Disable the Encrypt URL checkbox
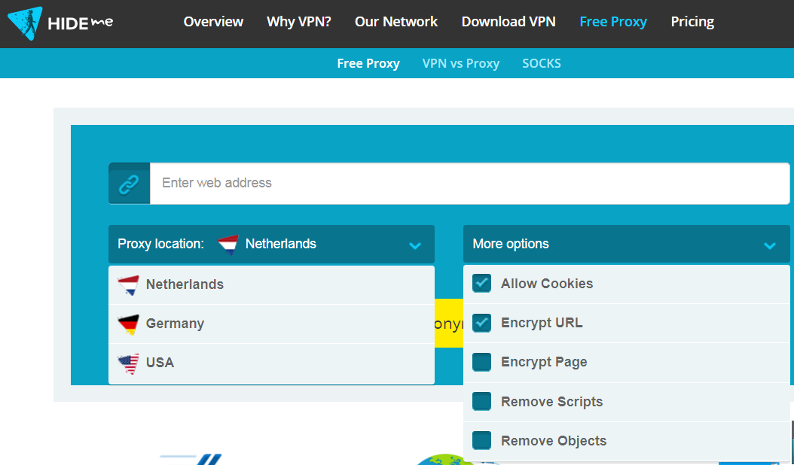The image size is (794, 465). coord(481,323)
